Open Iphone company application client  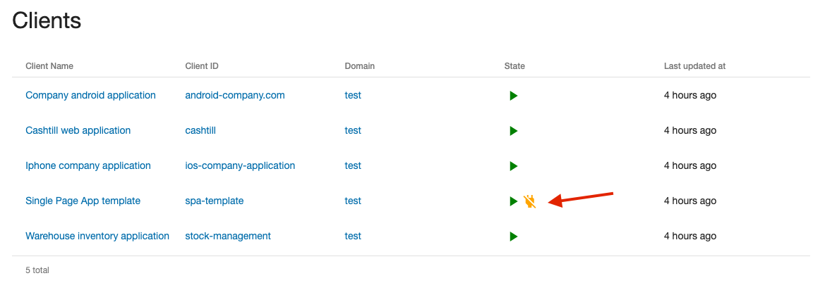[88, 165]
